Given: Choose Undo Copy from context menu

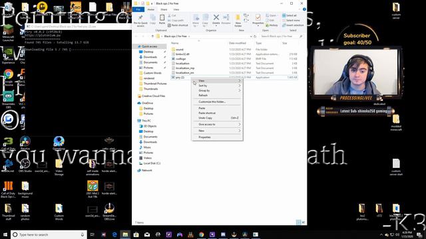Looking at the screenshot, I should pos(217,118).
